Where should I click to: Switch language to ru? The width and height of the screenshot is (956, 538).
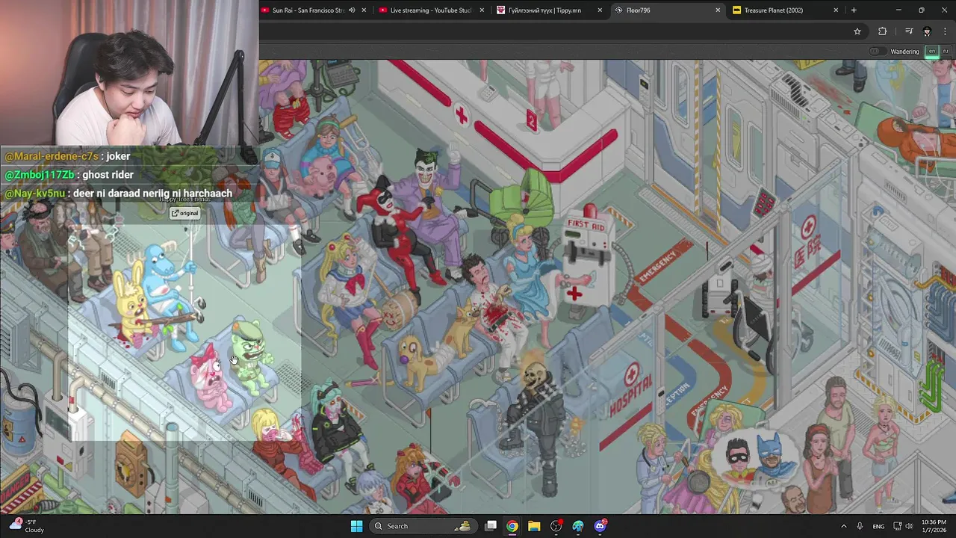pos(946,52)
